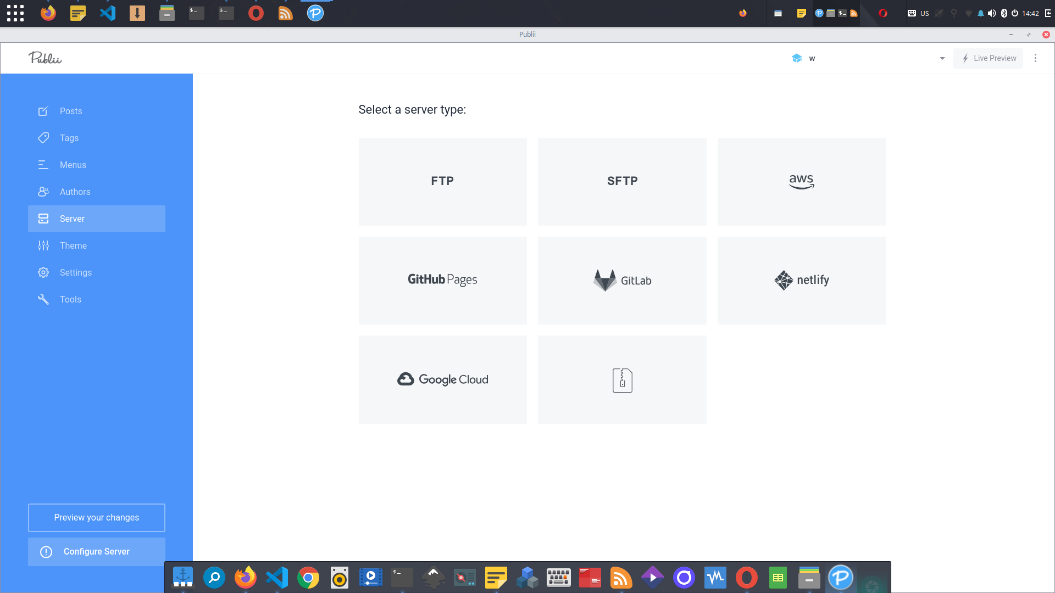This screenshot has width=1055, height=593.
Task: Click the US keyboard layout indicator
Action: pos(925,13)
